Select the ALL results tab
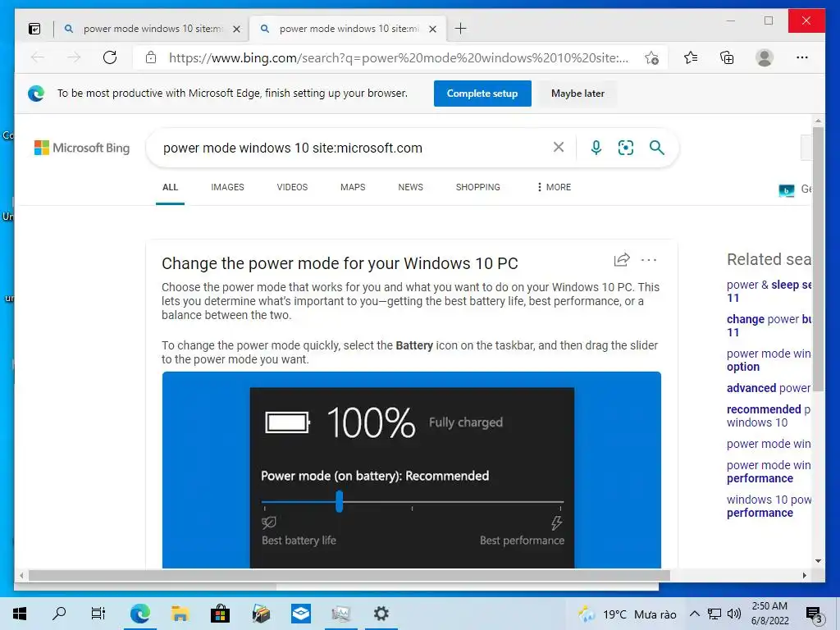 tap(170, 187)
